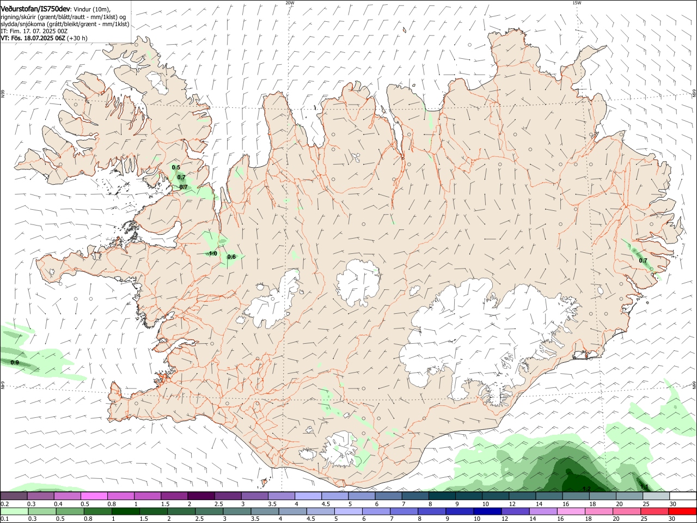This screenshot has height=523, width=697.
Task: Select the 'IT: Fim. 17. 07. 2025 00Z' line
Action: [34, 31]
